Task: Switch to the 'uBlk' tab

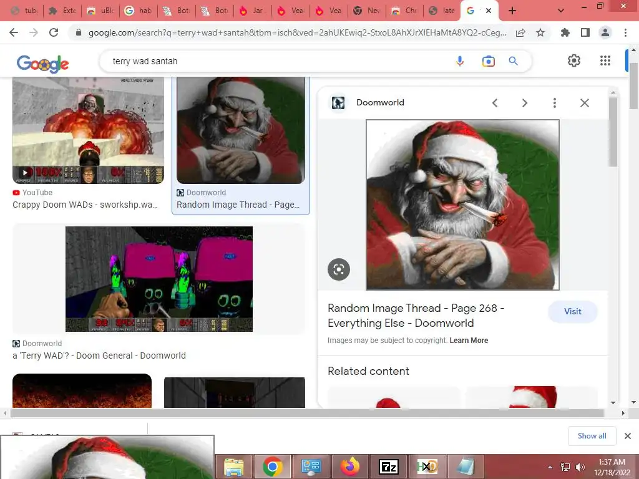Action: coord(100,11)
